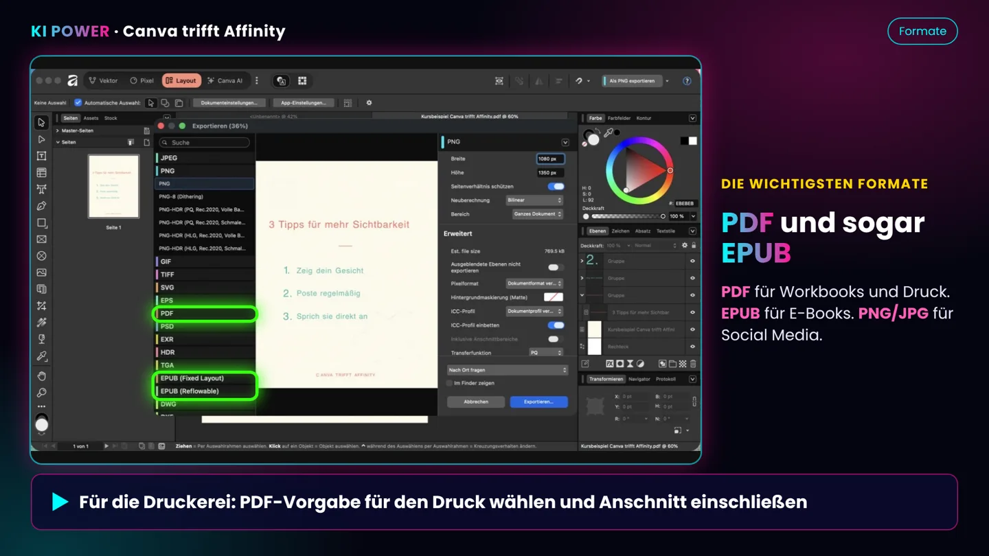
Task: Switch to the Vektor persona tab
Action: coord(103,81)
